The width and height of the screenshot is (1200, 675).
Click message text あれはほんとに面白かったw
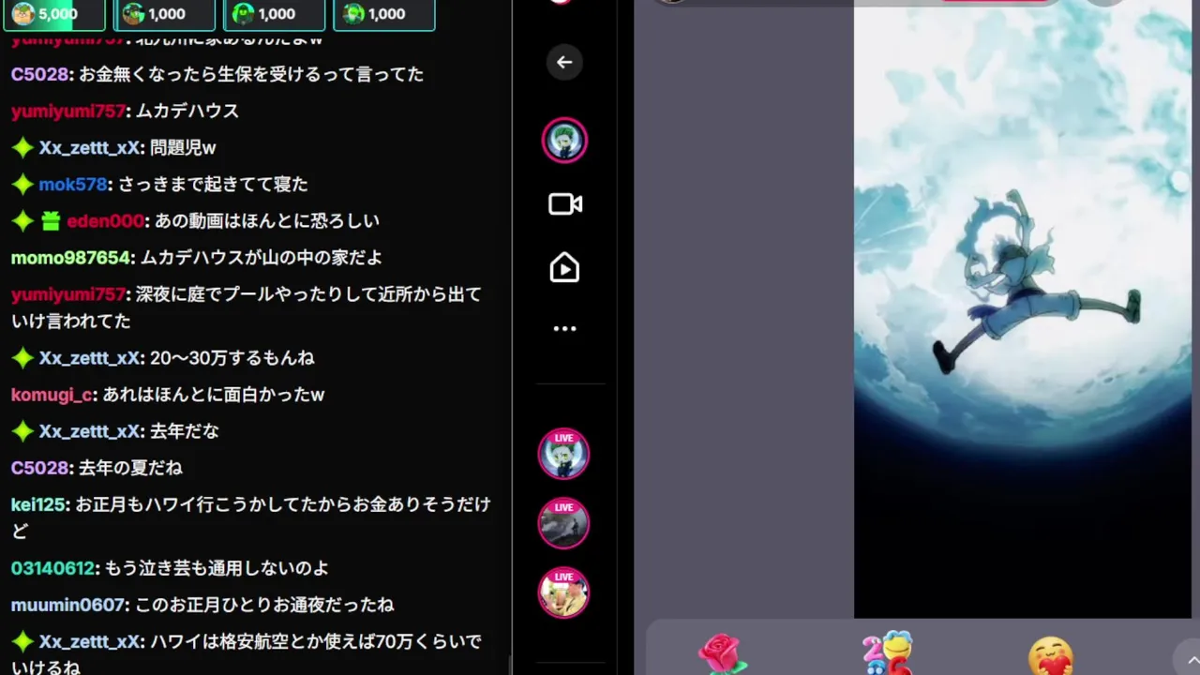(x=213, y=395)
